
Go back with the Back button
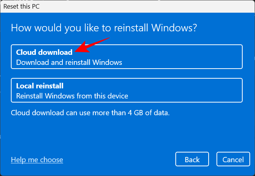tap(192, 160)
